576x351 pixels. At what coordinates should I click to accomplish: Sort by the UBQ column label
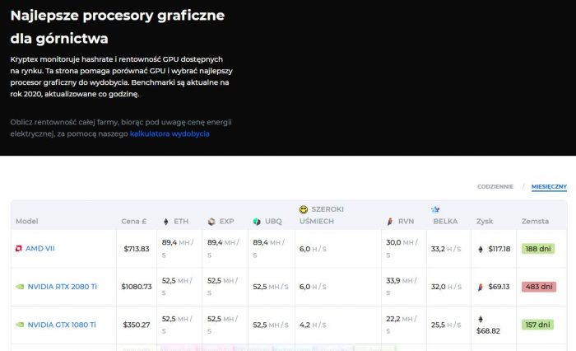coord(273,221)
